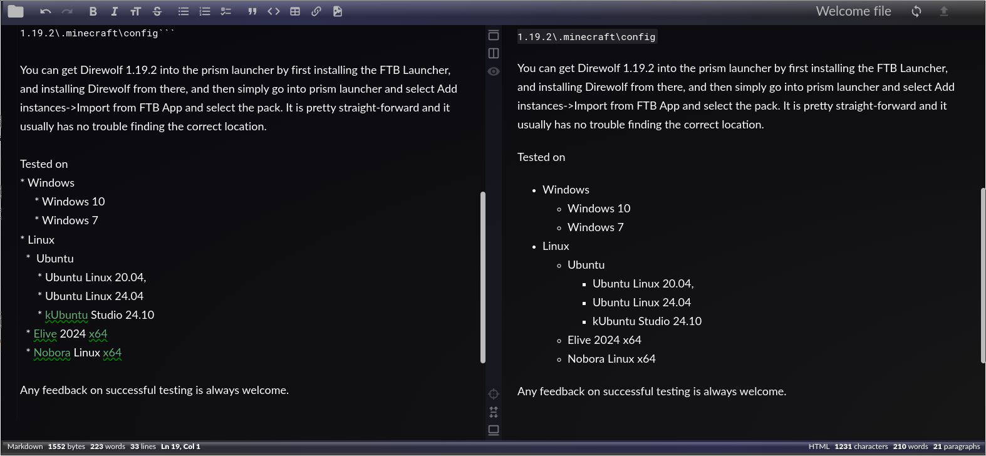The height and width of the screenshot is (456, 986).
Task: Click '33 lines' in status bar
Action: 143,447
